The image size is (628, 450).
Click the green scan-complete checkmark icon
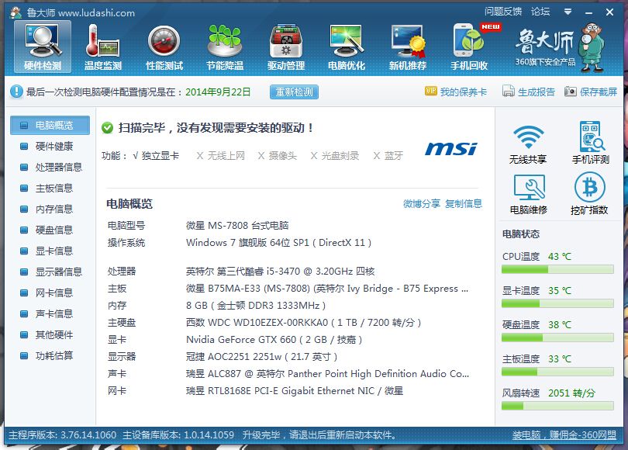[107, 128]
